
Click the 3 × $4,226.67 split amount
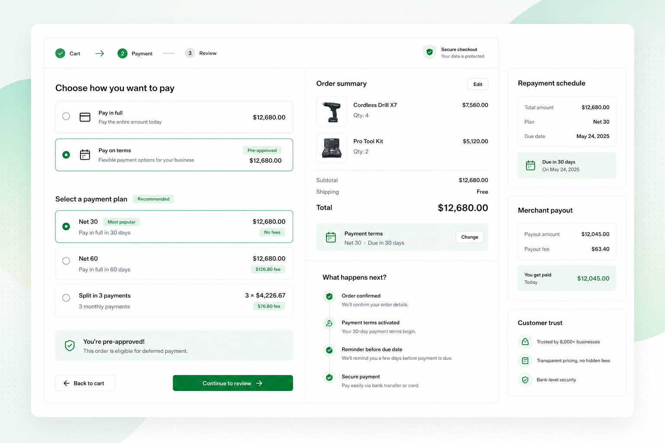(x=265, y=295)
